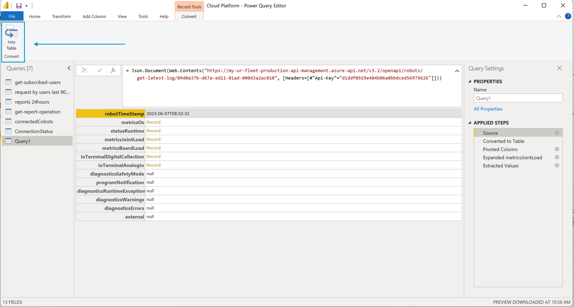Viewport: 574px width, 307px height.
Task: Switch to the Home ribbon tab
Action: tap(34, 16)
